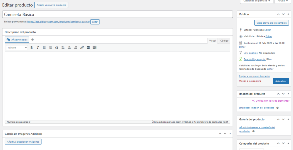
Task: Apply blockquote formatting
Action: [x=57, y=48]
